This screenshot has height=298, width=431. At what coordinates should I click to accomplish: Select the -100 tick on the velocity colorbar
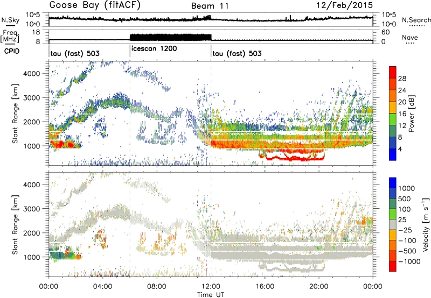[407, 240]
